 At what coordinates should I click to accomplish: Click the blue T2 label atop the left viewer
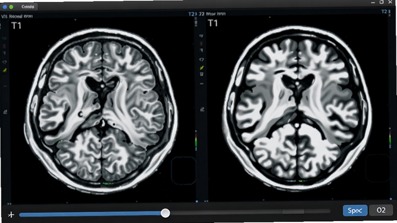tap(192, 14)
